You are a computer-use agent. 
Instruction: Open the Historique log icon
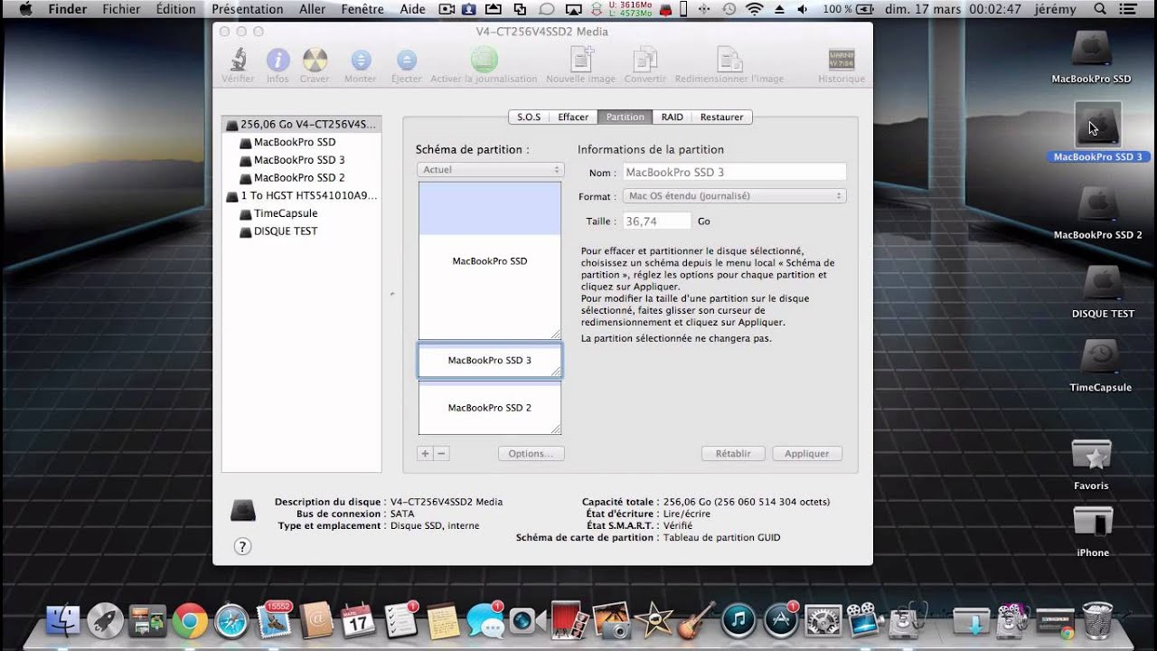(842, 61)
